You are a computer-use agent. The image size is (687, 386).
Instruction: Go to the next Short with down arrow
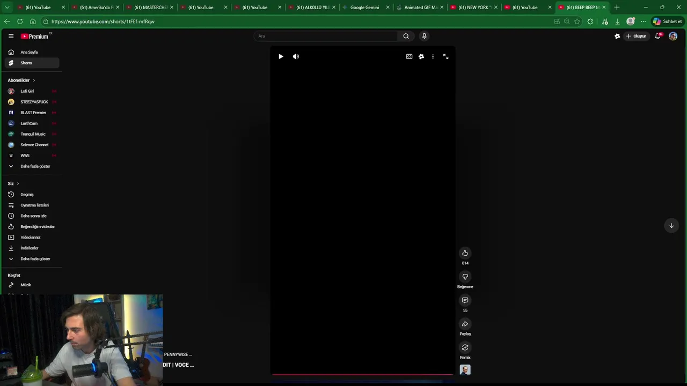(x=671, y=226)
